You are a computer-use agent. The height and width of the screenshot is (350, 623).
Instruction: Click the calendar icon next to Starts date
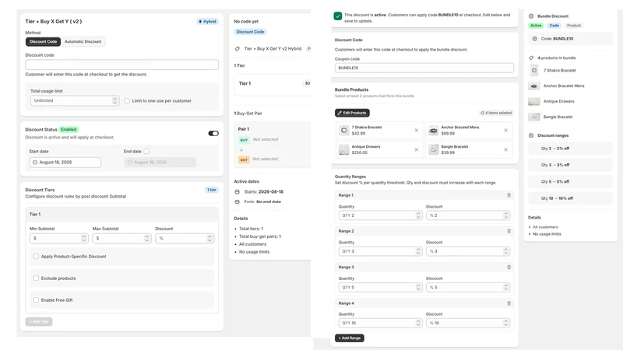(238, 191)
